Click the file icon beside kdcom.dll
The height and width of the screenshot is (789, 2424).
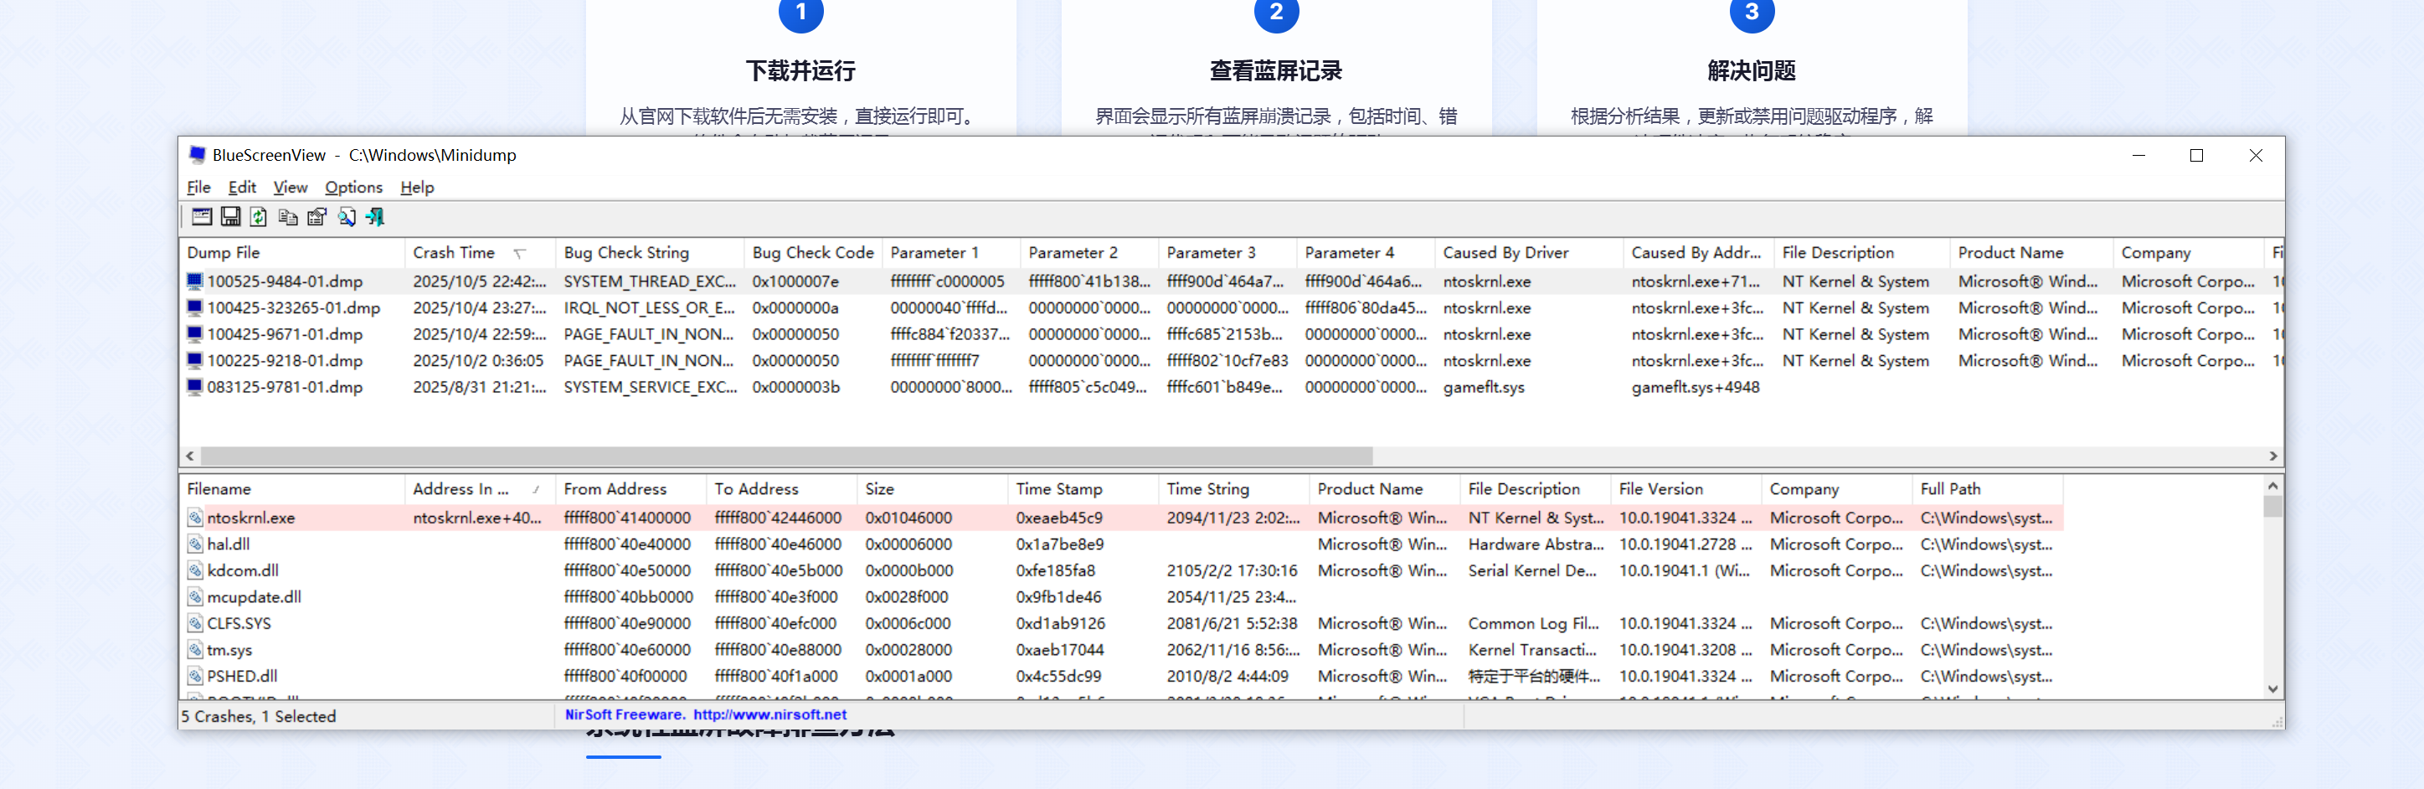(x=195, y=570)
